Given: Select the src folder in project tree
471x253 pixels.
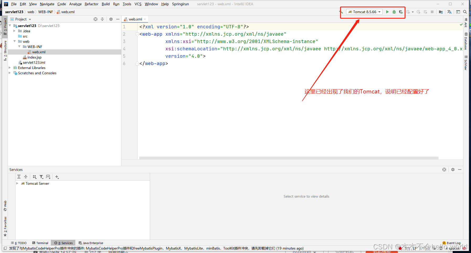Looking at the screenshot, I should (25, 36).
